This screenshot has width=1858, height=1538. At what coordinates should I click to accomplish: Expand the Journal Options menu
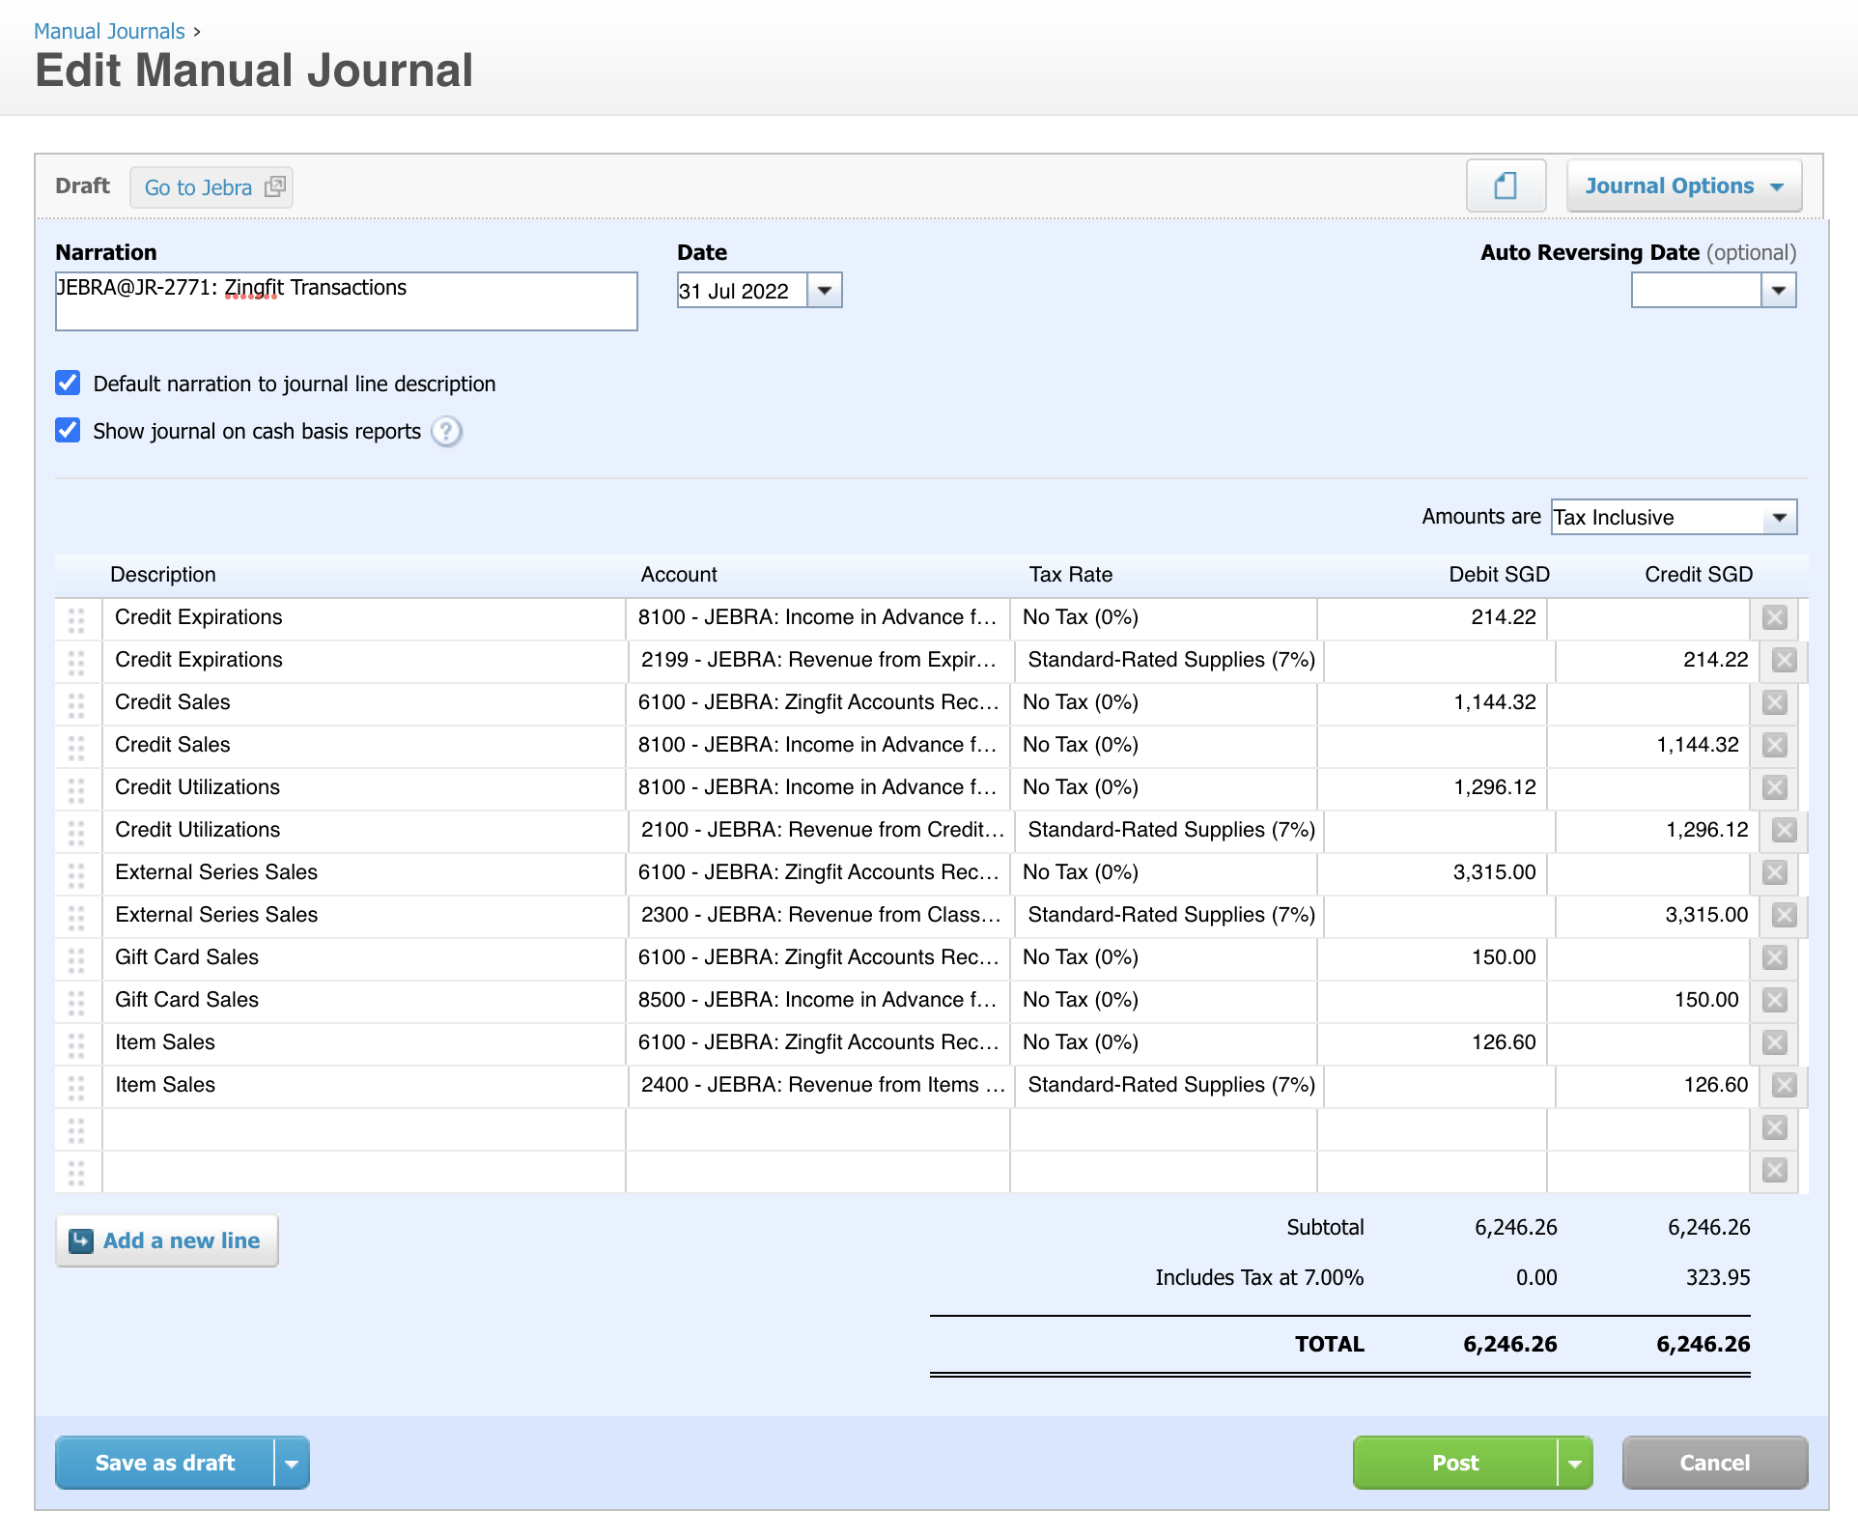tap(1683, 185)
